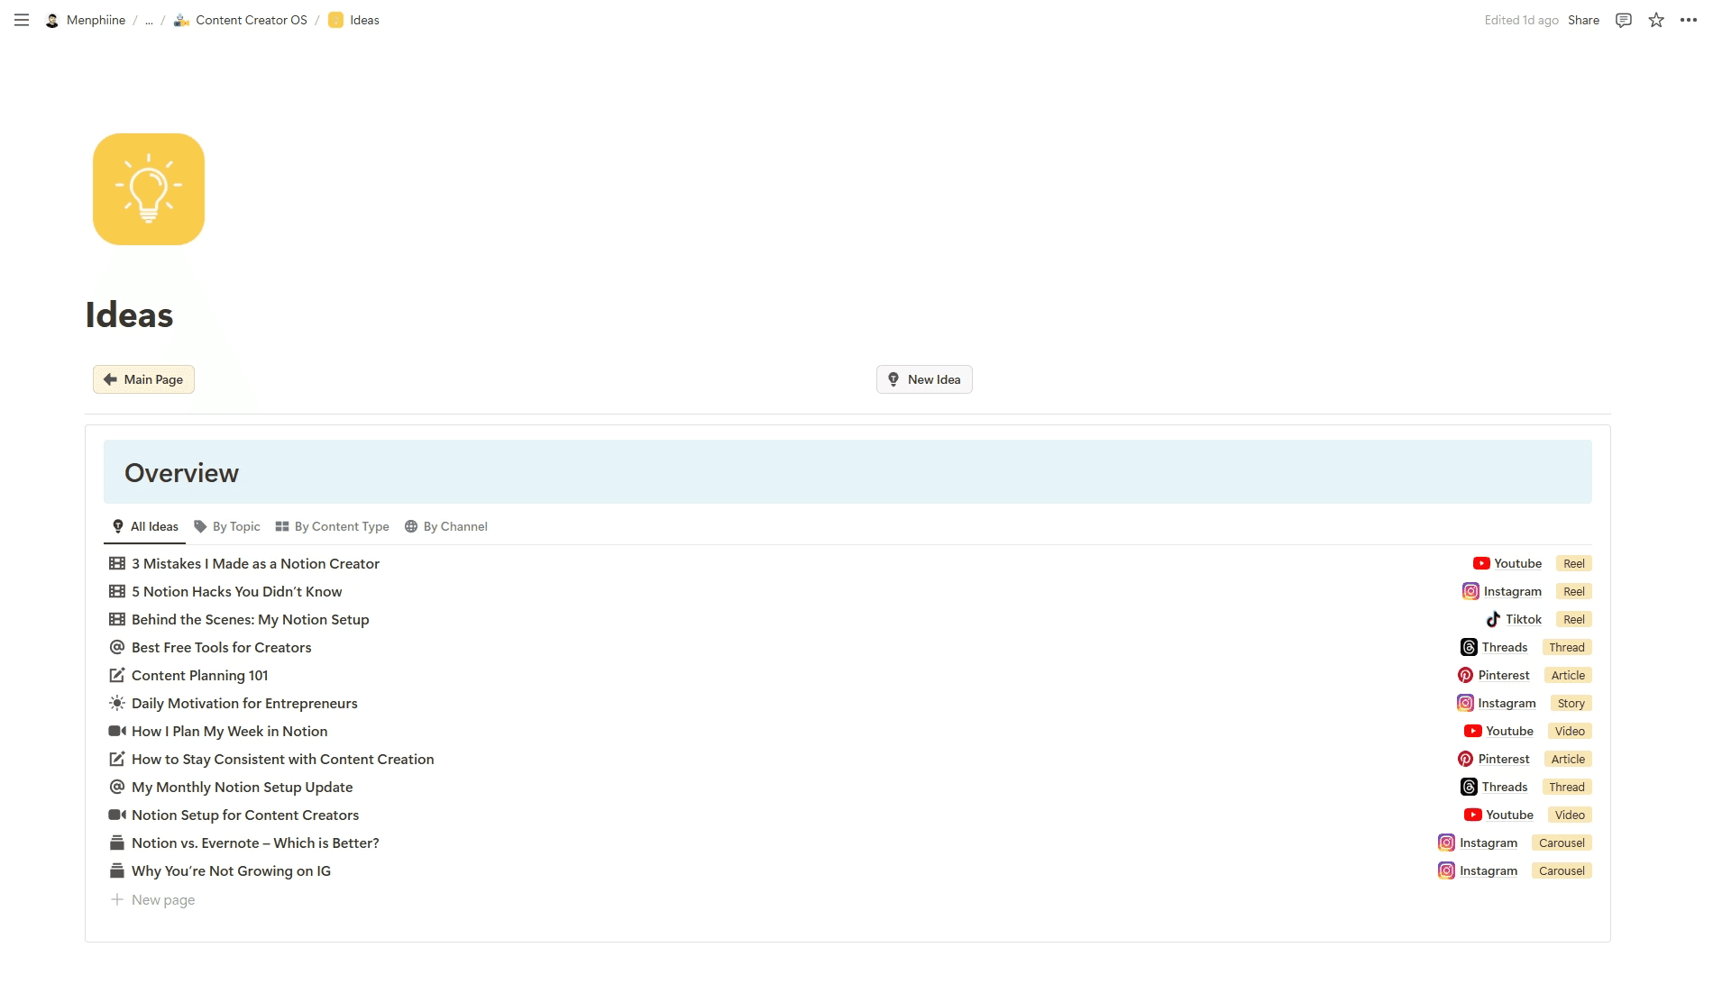Open page comments icon
1713x993 pixels.
tap(1624, 20)
